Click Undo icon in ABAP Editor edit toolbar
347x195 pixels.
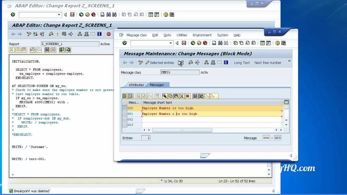point(33,50)
